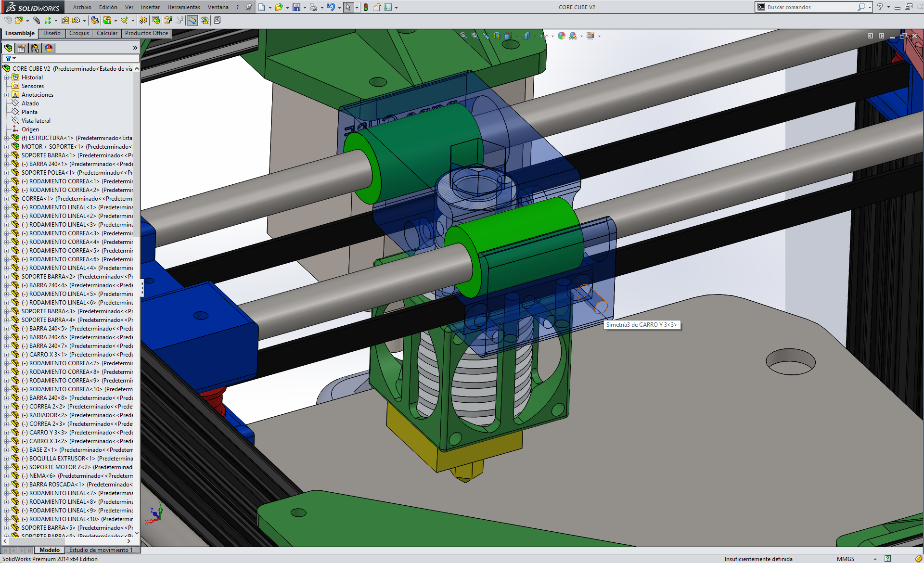924x563 pixels.
Task: Expand the Anotaciones tree node
Action: (7, 95)
